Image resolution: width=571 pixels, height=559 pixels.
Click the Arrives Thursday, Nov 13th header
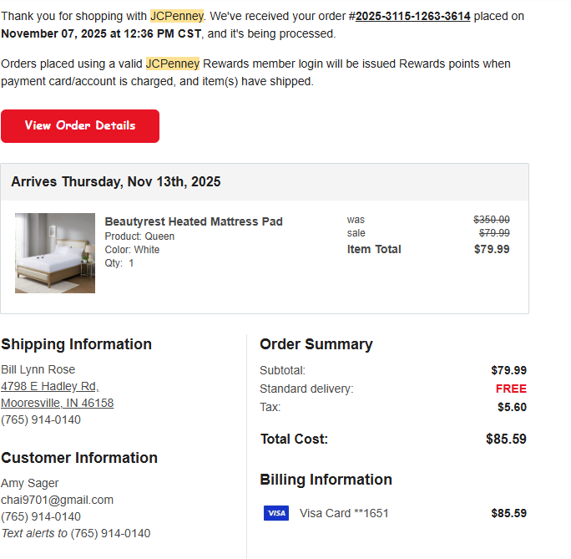116,182
